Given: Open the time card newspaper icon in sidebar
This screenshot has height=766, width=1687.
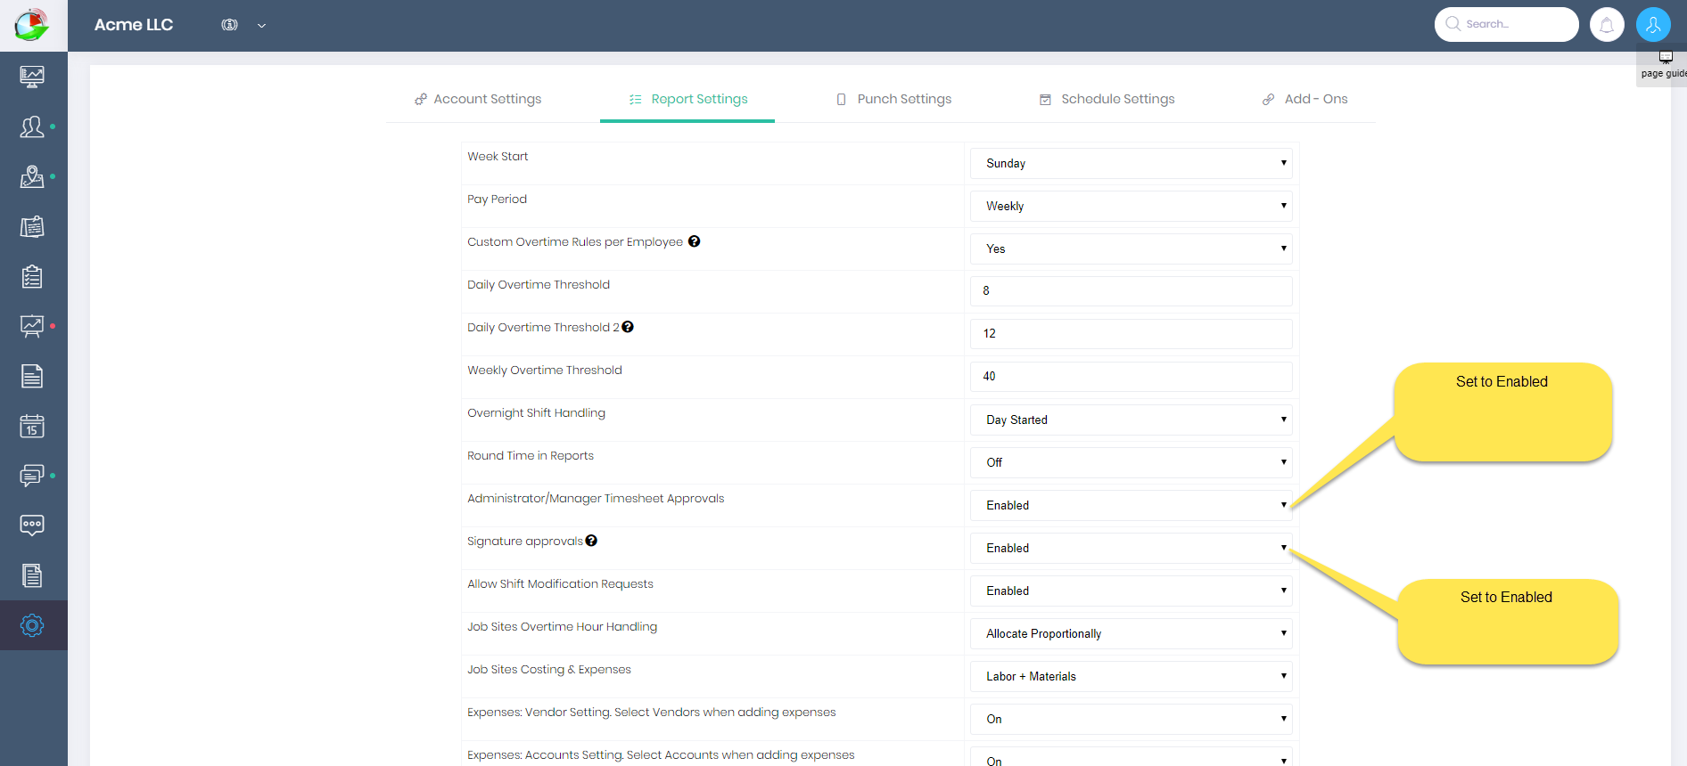Looking at the screenshot, I should pyautogui.click(x=32, y=226).
